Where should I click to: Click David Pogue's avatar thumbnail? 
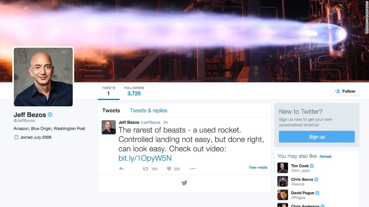[283, 195]
